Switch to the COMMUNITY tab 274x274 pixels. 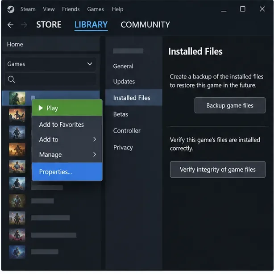[x=145, y=25]
